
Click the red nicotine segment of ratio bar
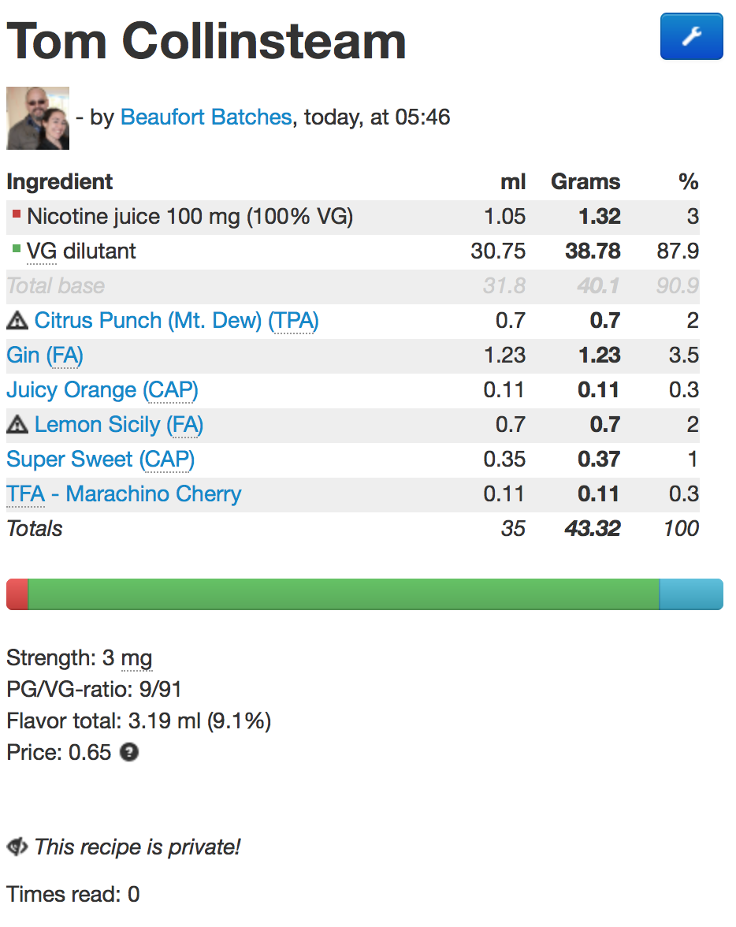click(x=17, y=594)
